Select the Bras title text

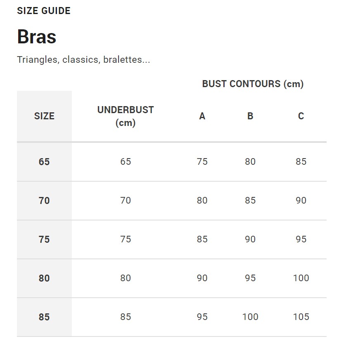(37, 37)
